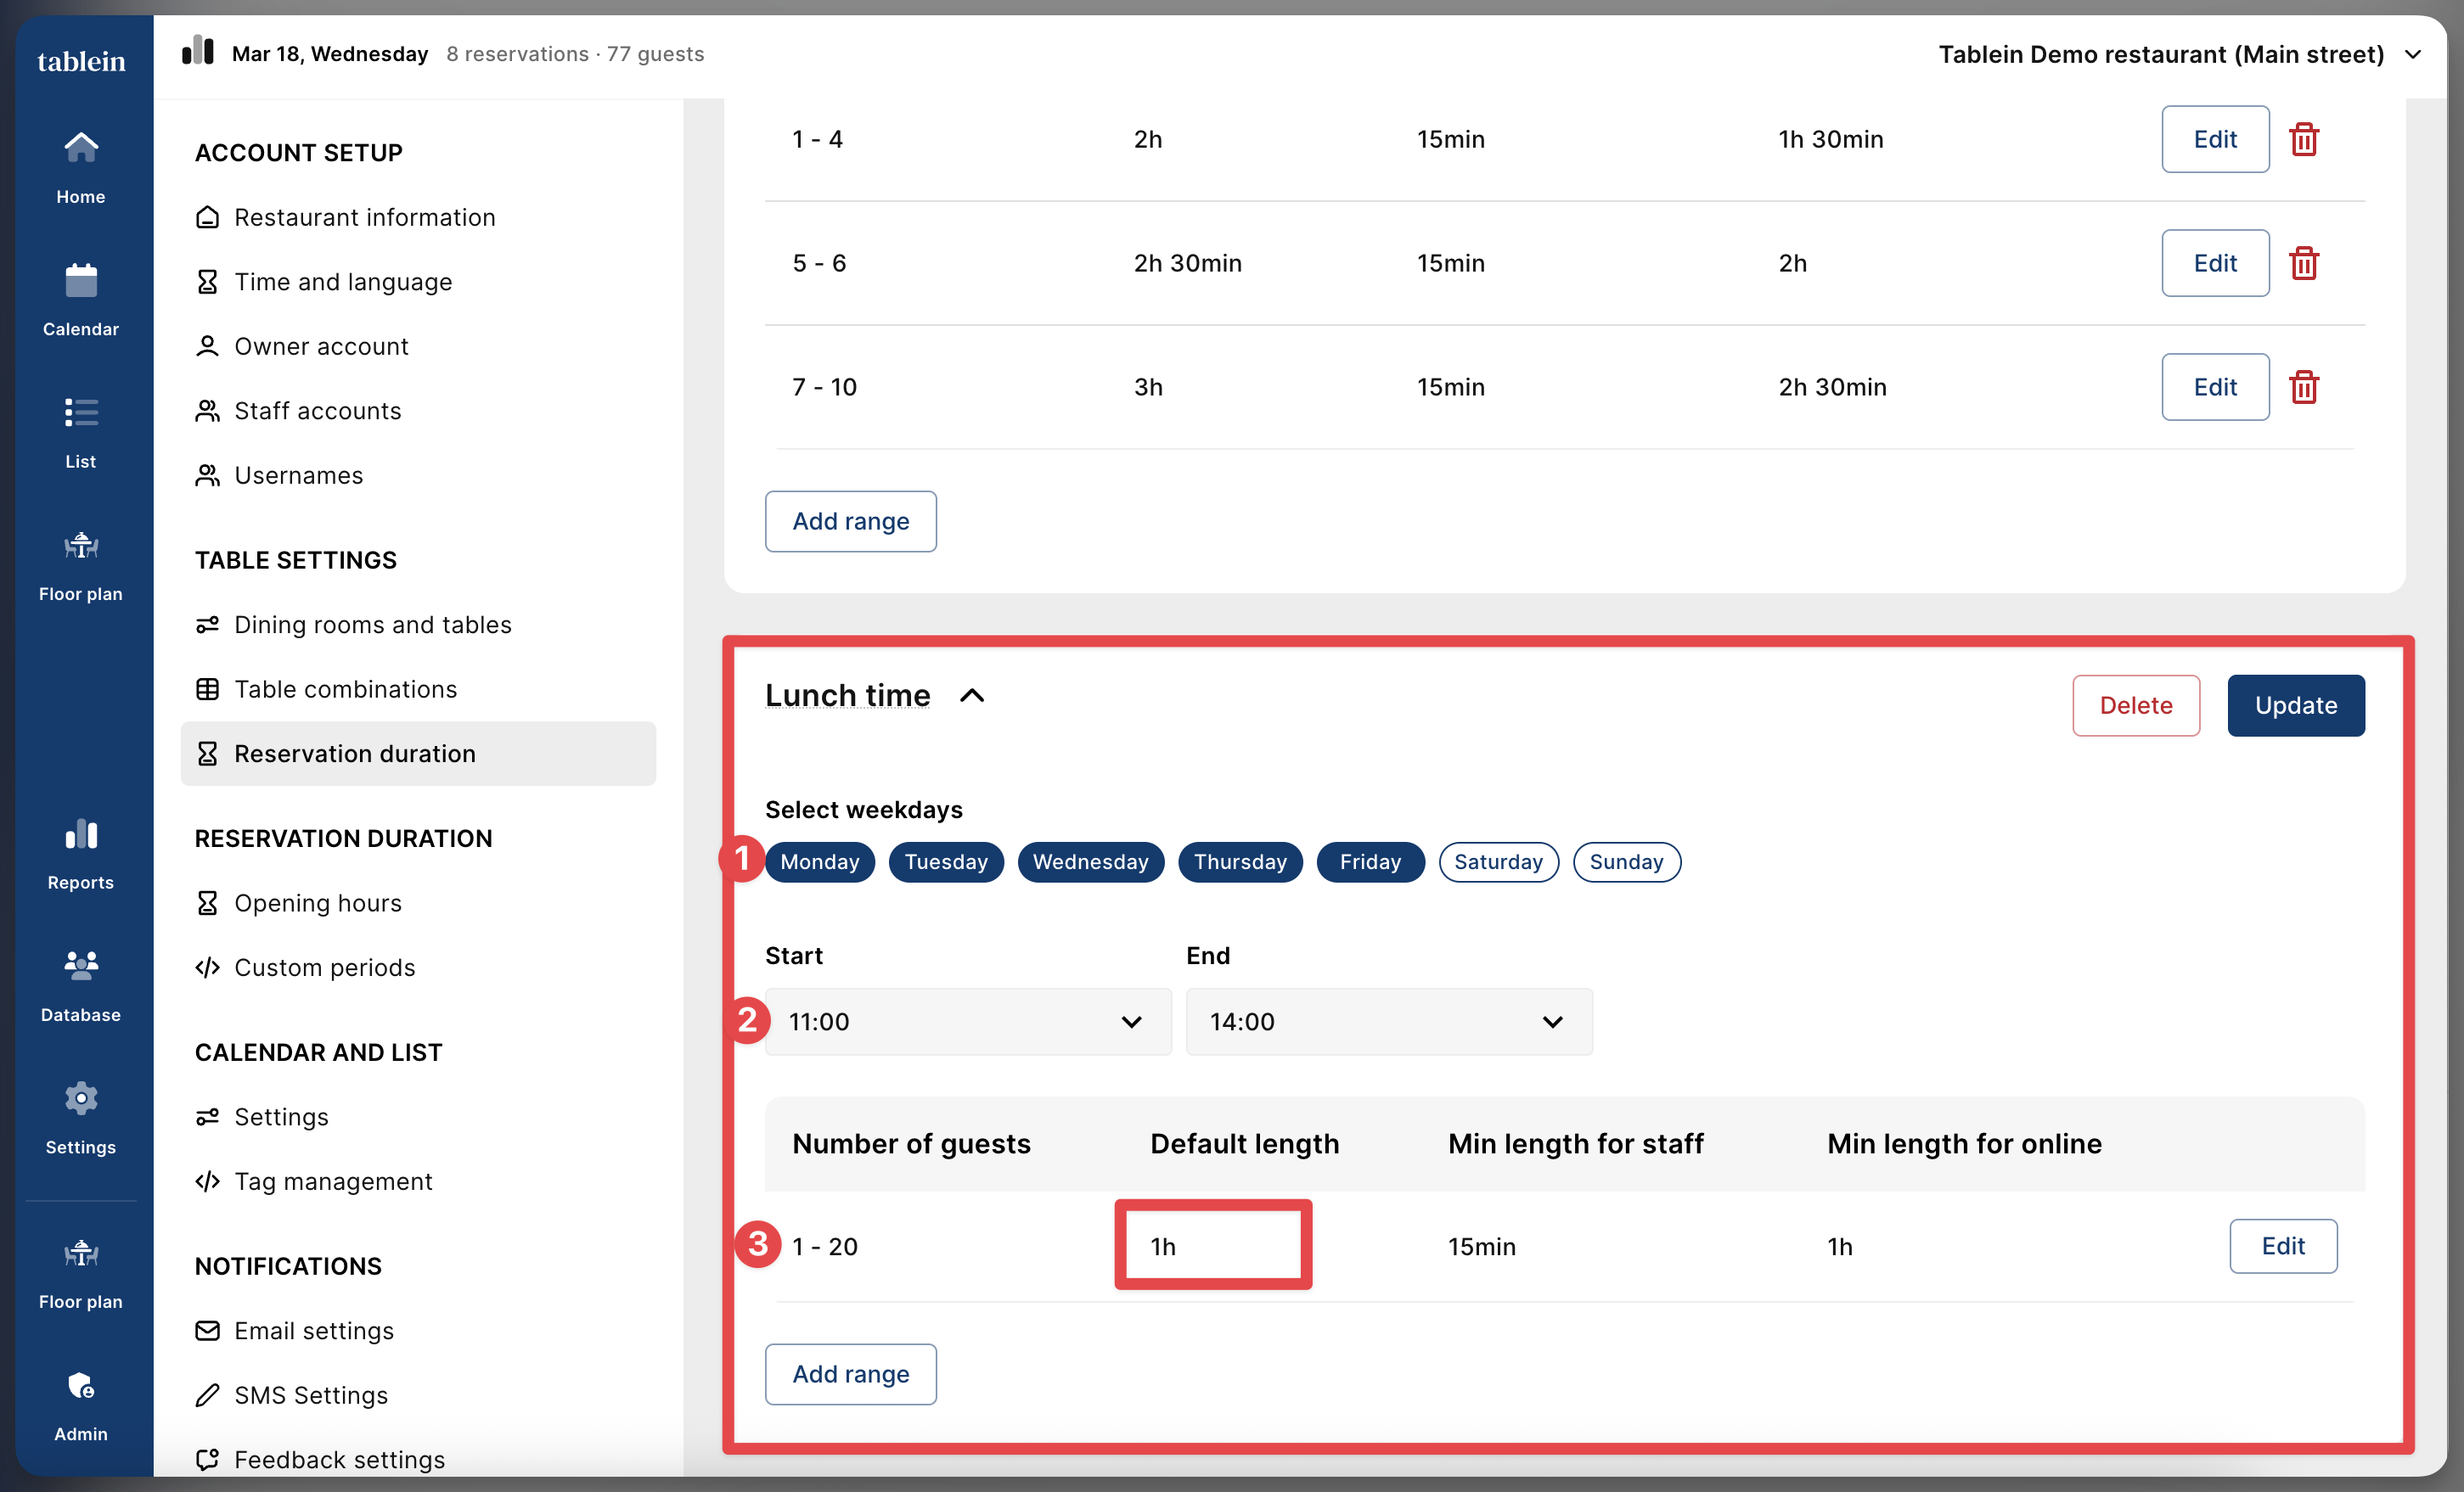Screen dimensions: 2464x1492
Task: Edit the 1 - 20 guests range
Action: (x=2282, y=1245)
